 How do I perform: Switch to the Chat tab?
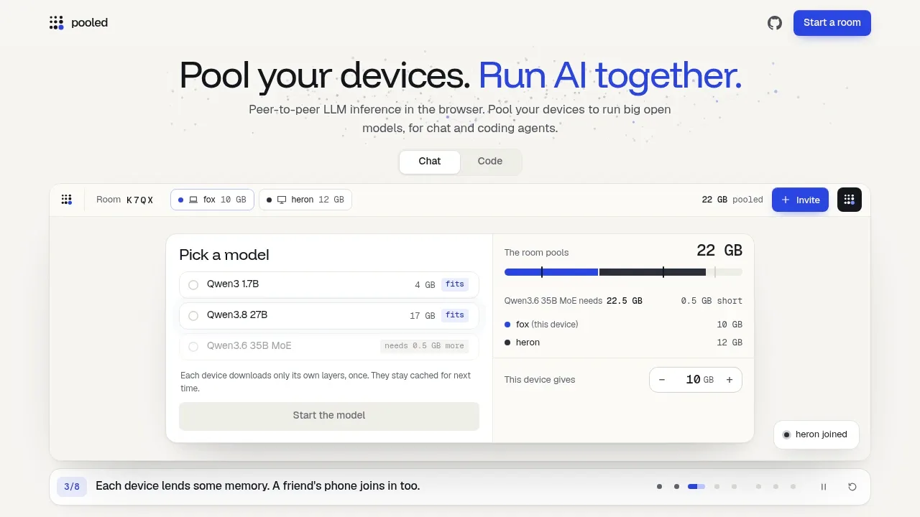pyautogui.click(x=430, y=162)
